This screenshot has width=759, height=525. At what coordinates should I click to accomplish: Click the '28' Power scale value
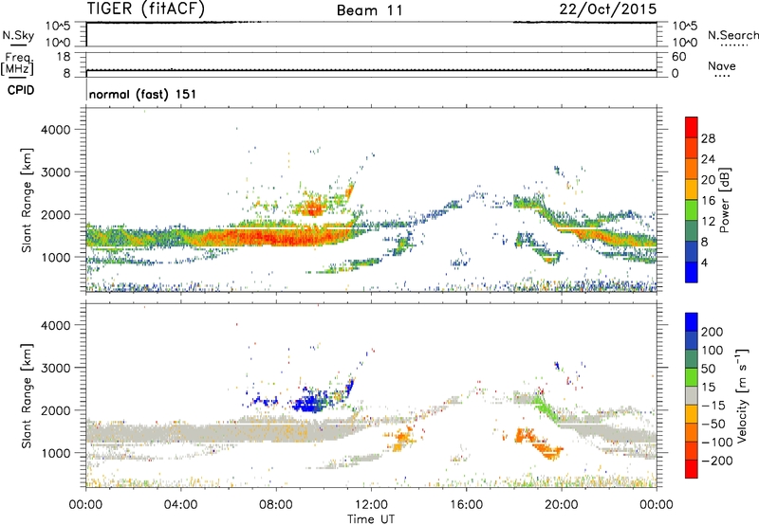708,138
